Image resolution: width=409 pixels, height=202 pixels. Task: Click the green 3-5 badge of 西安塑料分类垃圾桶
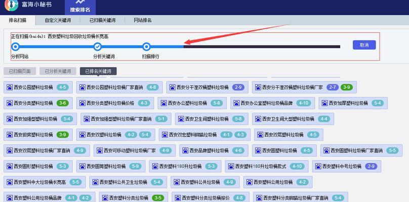158,198
